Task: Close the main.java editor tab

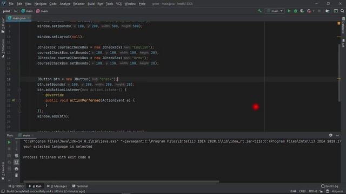Action: [x=29, y=18]
